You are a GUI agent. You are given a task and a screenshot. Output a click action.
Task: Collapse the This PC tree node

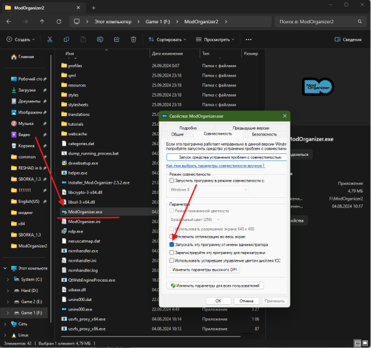[5, 268]
